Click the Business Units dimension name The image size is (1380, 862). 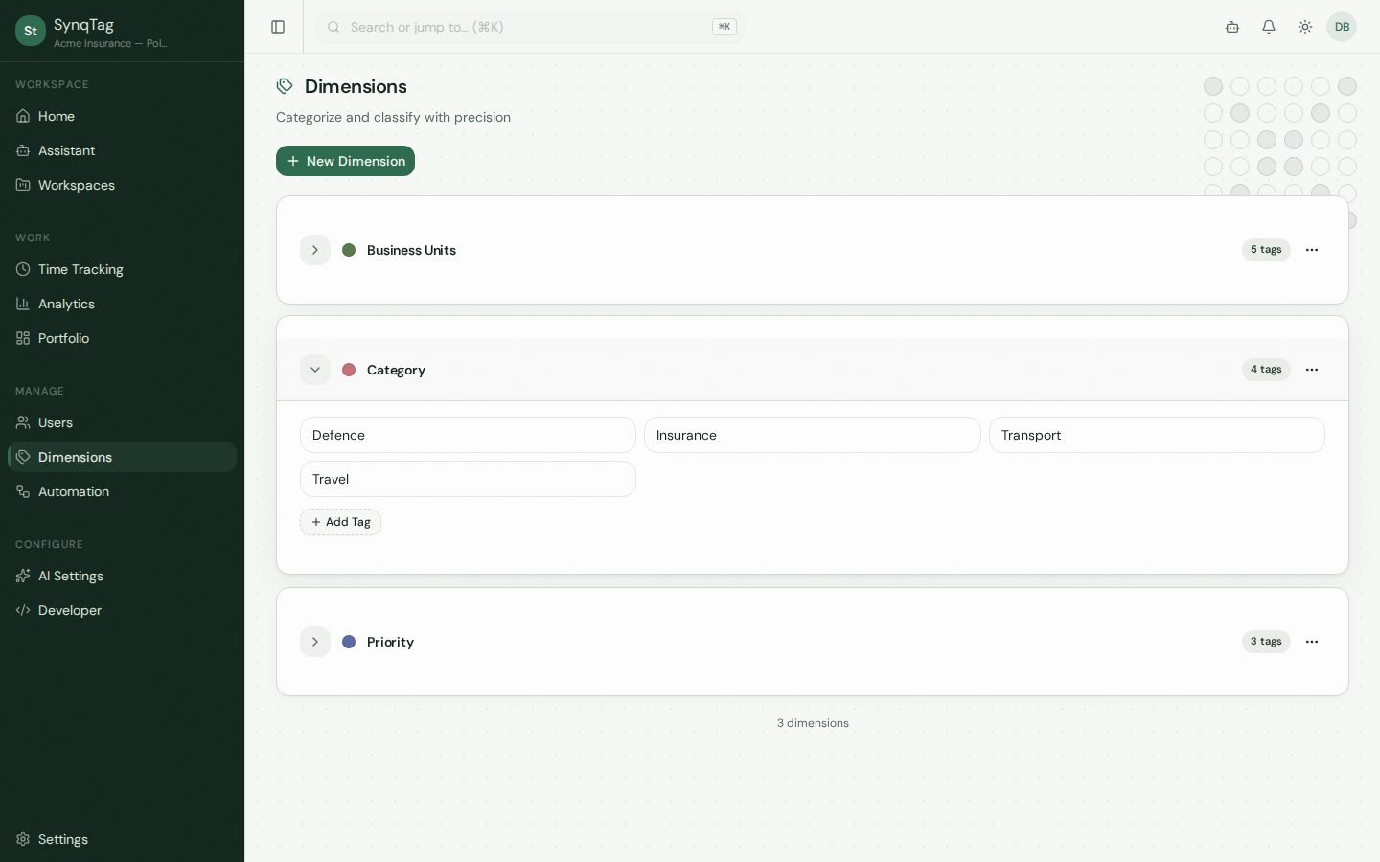tap(411, 250)
